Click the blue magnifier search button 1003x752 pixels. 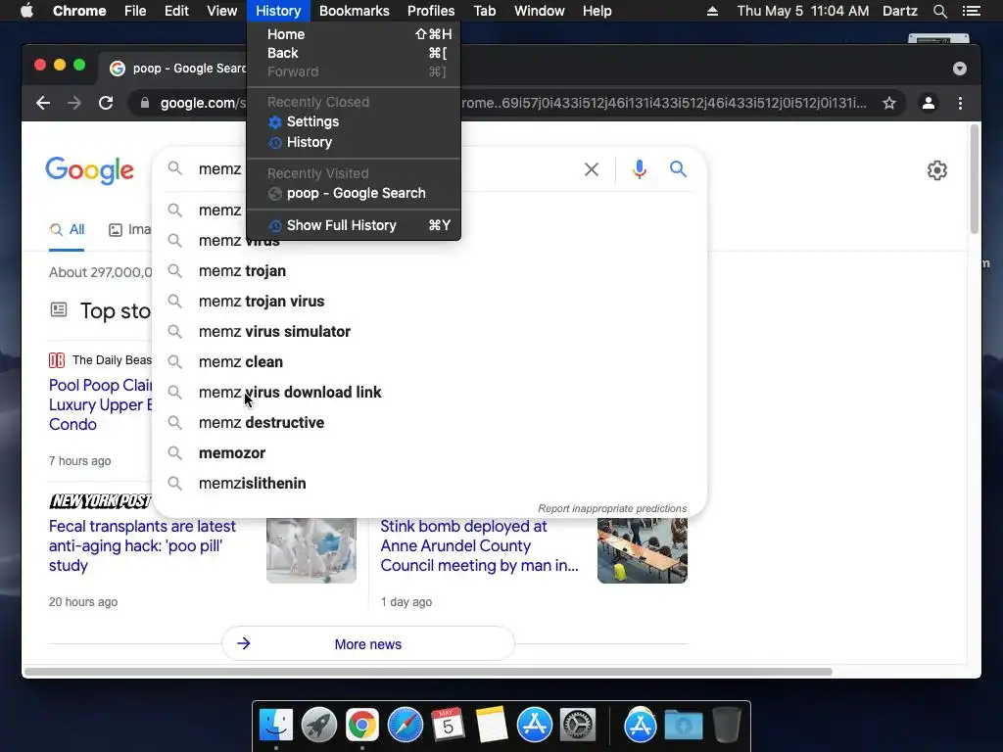tap(678, 169)
